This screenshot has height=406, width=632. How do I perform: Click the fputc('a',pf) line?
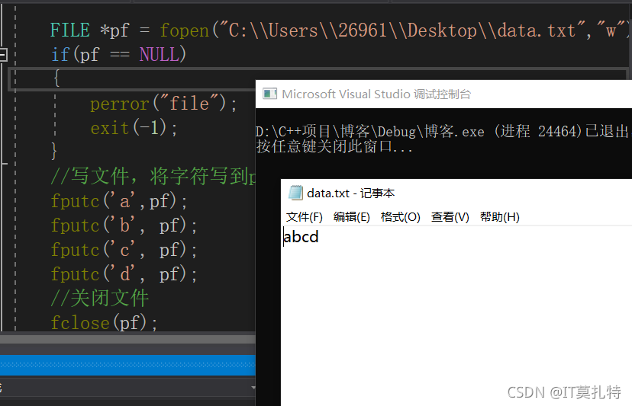[x=119, y=201]
